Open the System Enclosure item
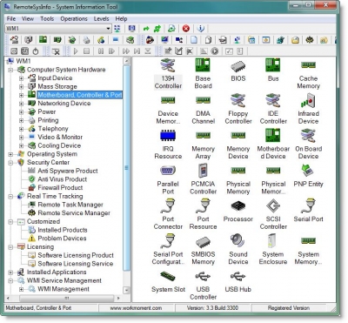The height and width of the screenshot is (323, 348). pos(273,249)
